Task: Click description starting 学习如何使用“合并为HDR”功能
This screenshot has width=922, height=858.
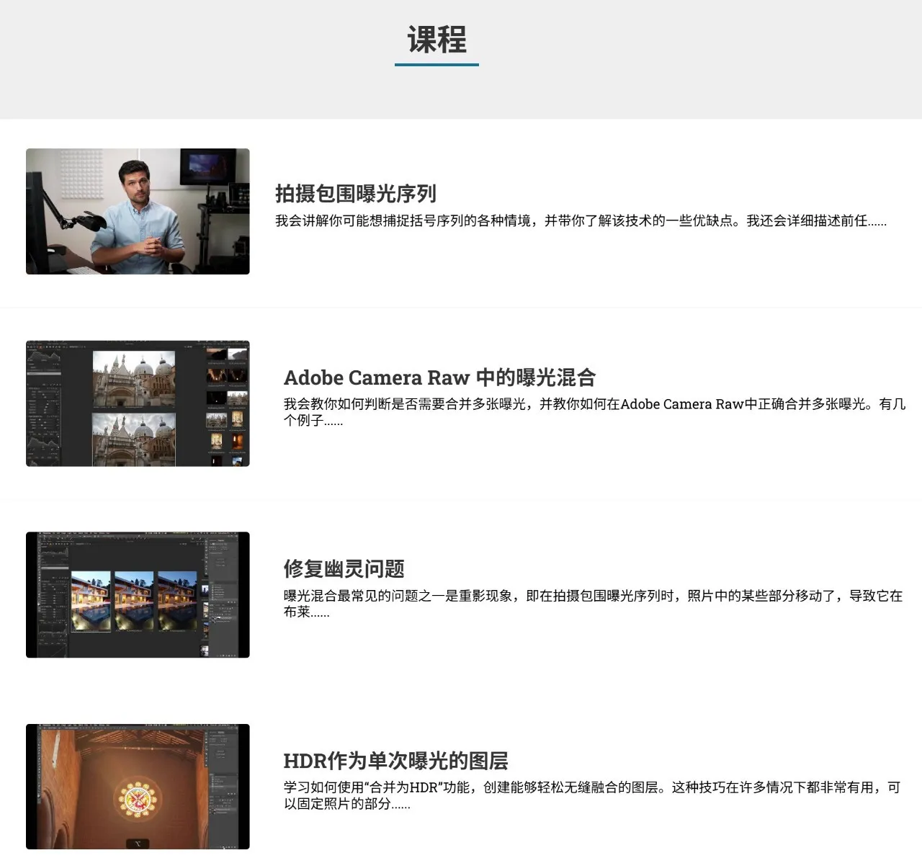Action: (x=592, y=795)
